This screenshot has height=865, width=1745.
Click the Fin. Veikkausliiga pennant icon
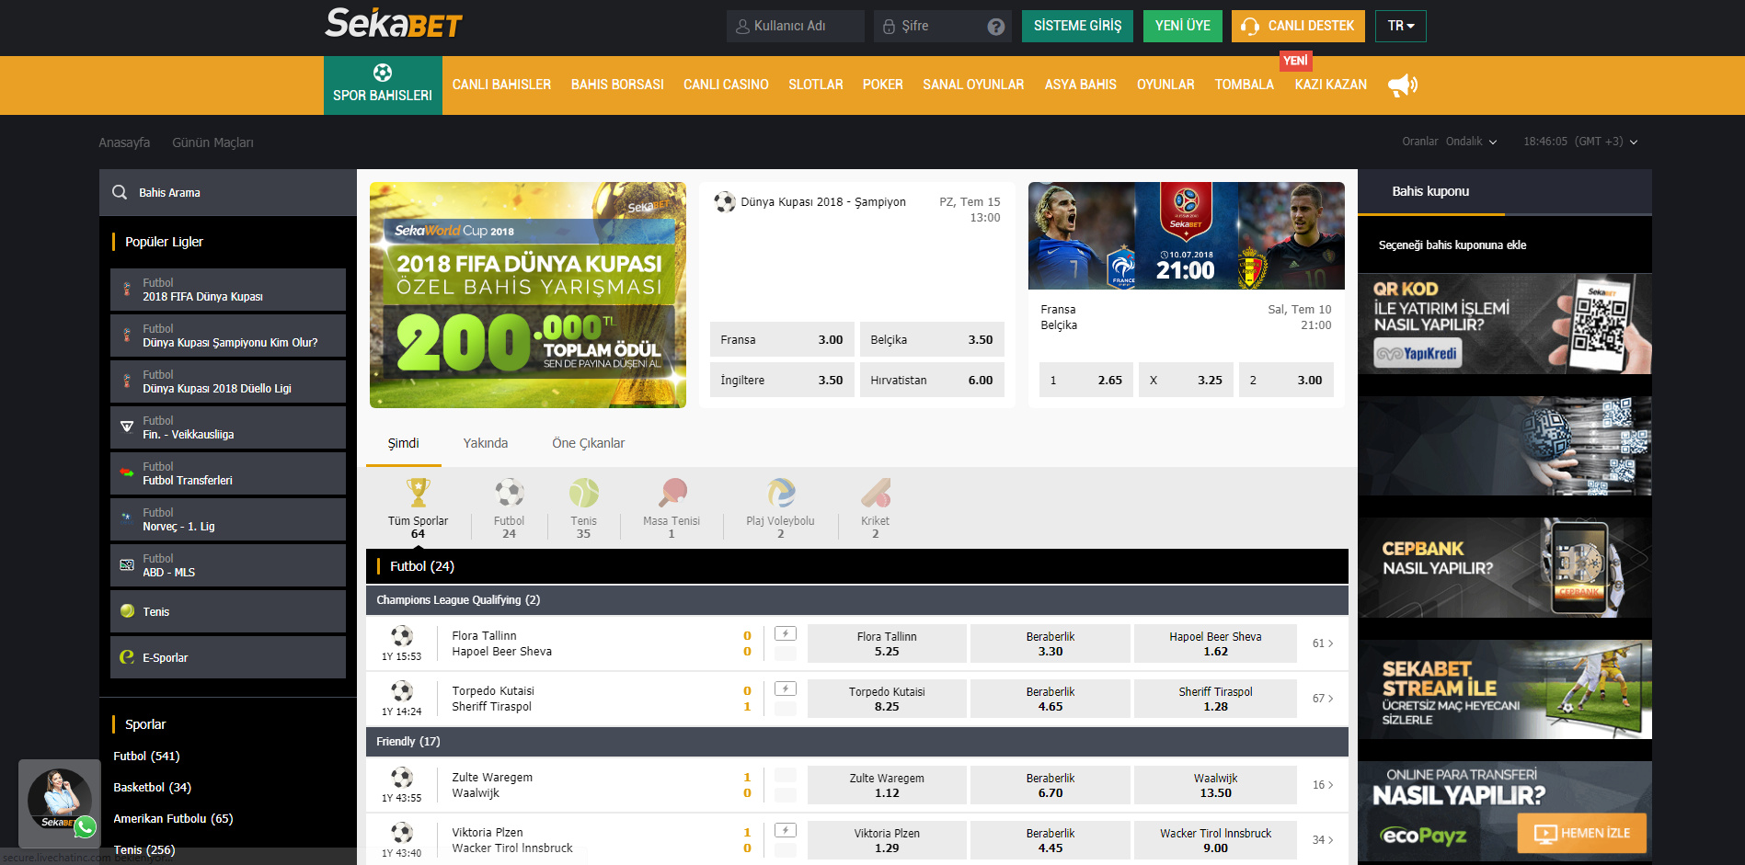click(127, 427)
